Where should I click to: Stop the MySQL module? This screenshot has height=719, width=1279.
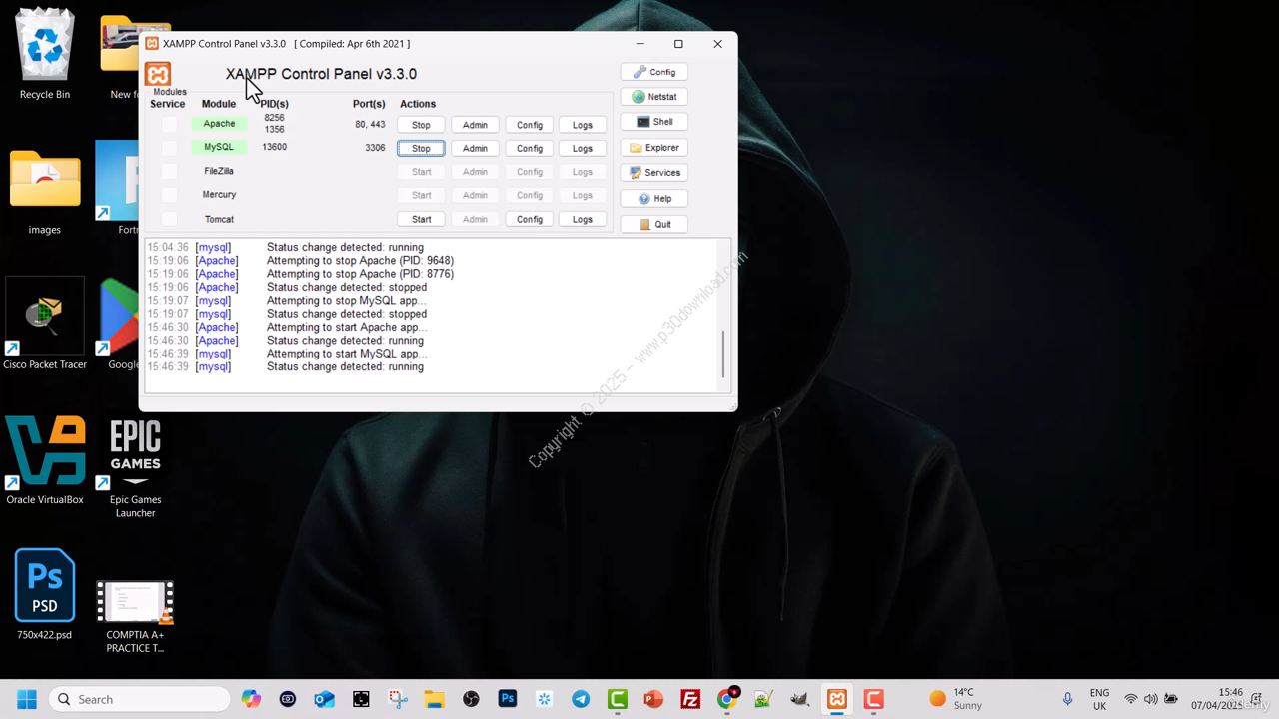point(421,148)
